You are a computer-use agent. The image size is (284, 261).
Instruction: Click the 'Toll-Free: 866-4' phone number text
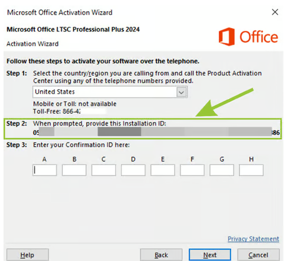pos(56,111)
